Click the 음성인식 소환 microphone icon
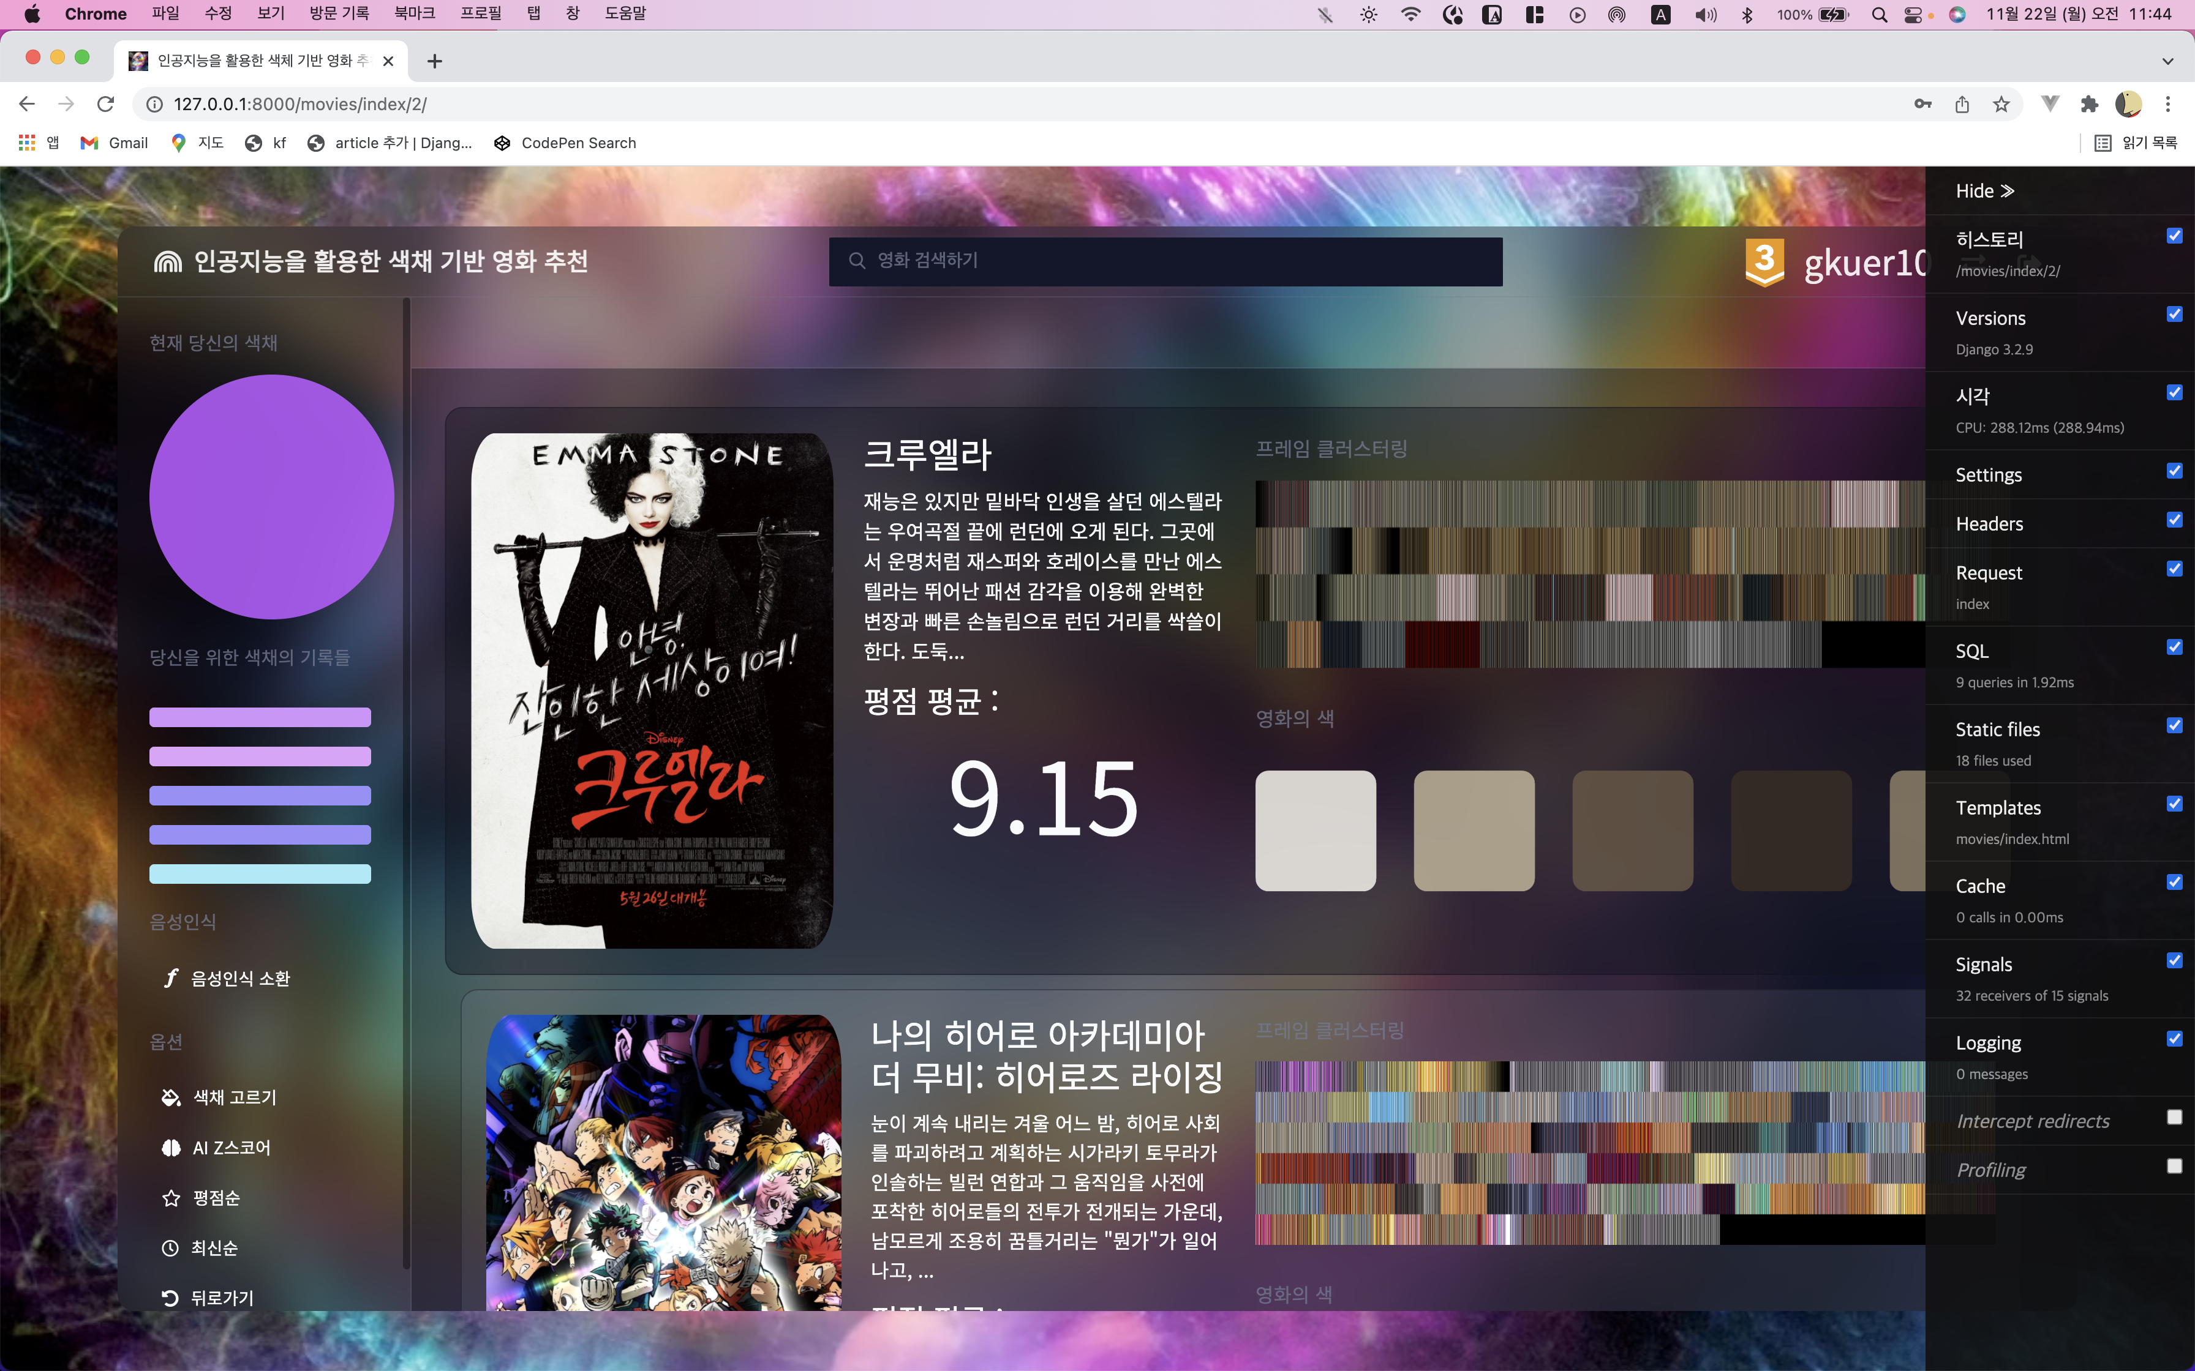The height and width of the screenshot is (1371, 2195). click(x=171, y=976)
